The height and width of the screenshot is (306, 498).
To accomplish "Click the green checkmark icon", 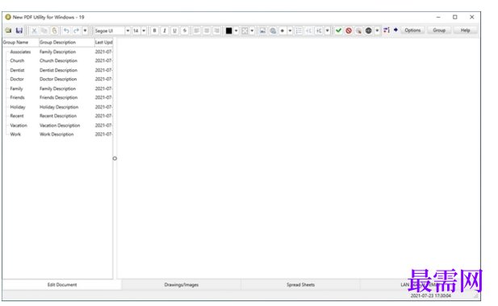I will click(x=338, y=31).
